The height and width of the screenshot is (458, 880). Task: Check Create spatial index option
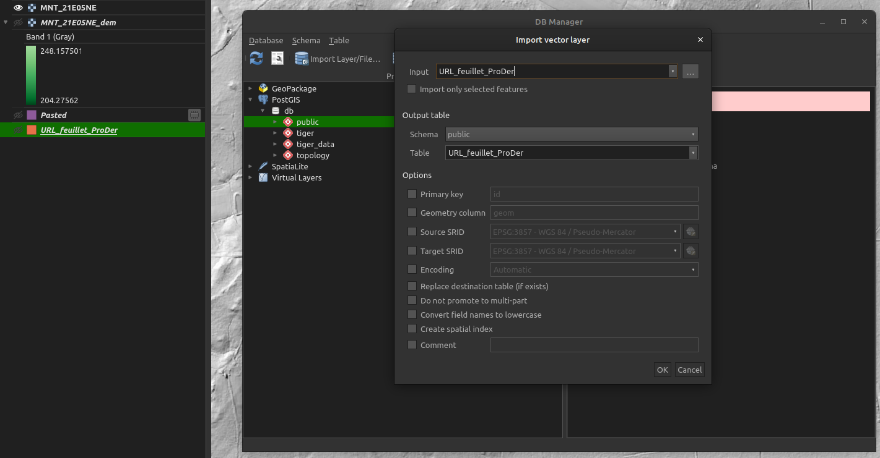coord(412,329)
